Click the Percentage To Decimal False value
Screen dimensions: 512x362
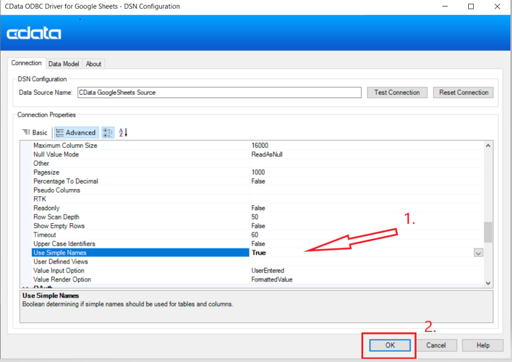[258, 181]
